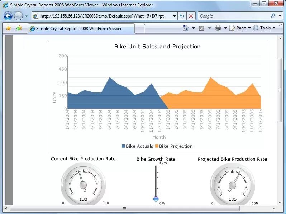286x214 pixels.
Task: Stop loading with the red X icon
Action: 191,16
